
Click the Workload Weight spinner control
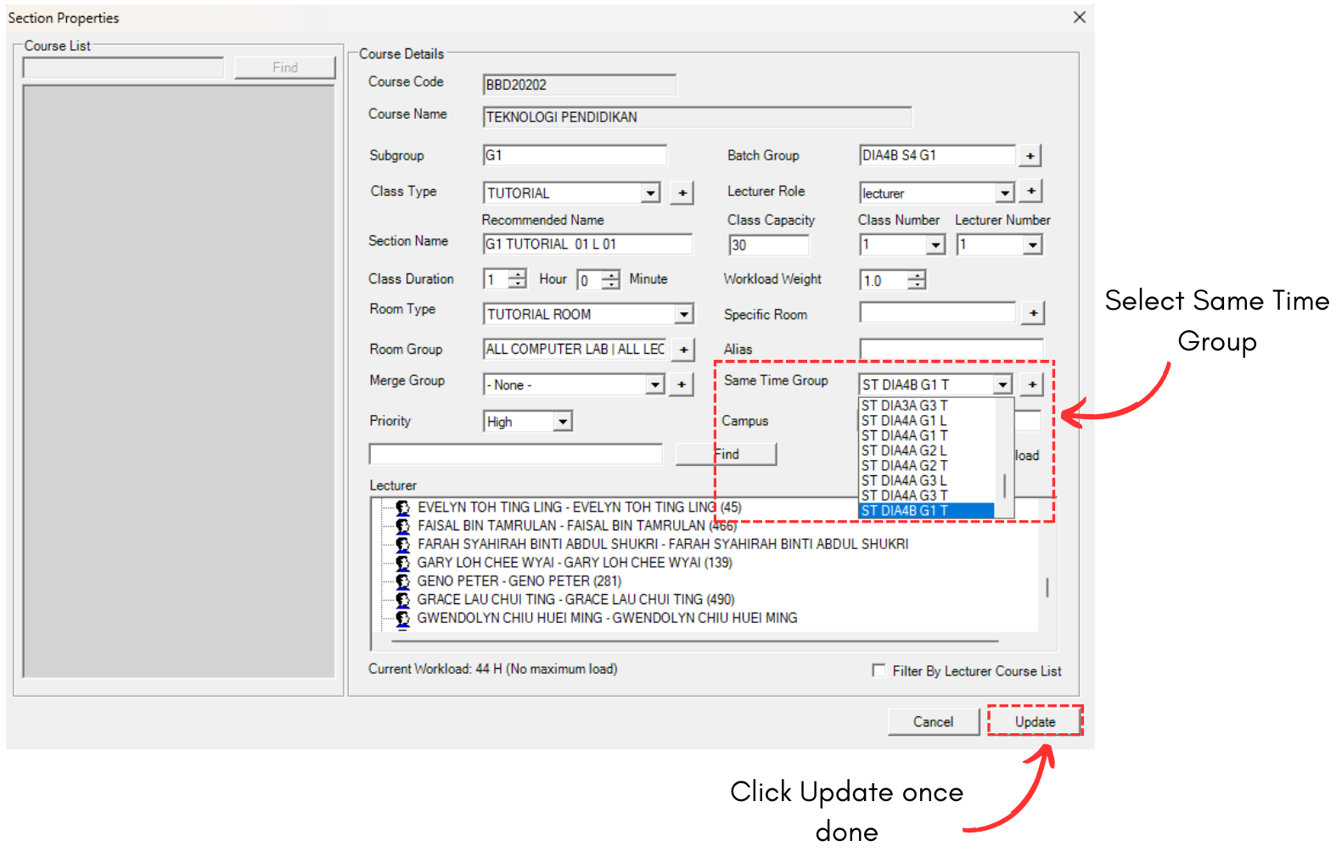tap(916, 280)
